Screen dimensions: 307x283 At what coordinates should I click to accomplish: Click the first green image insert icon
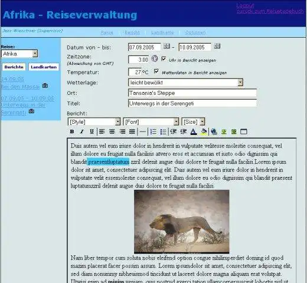coord(224,131)
